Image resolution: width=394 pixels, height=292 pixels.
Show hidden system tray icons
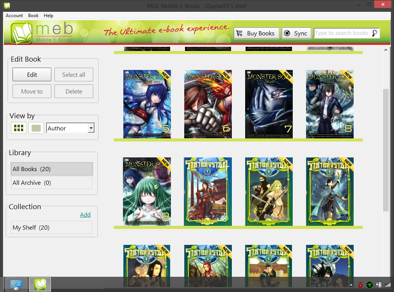[351, 285]
